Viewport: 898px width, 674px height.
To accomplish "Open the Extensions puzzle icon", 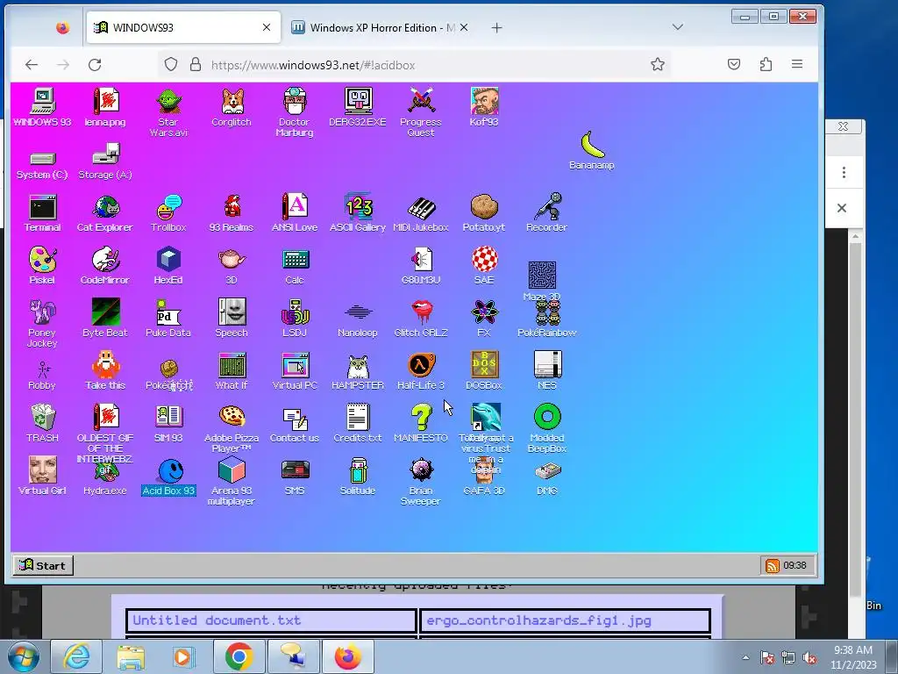I will (766, 64).
